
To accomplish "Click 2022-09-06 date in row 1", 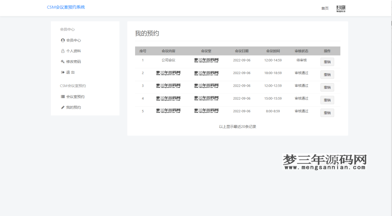I will pos(242,60).
